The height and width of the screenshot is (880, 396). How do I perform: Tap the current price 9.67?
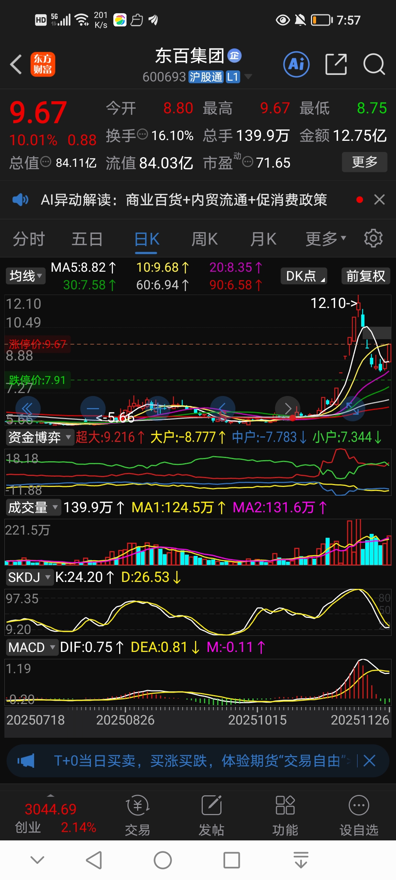[38, 113]
